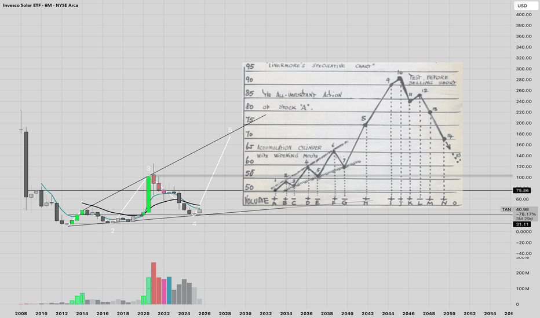This screenshot has width=540, height=318.
Task: Click the 260.00 price axis label
Action: [x=523, y=90]
